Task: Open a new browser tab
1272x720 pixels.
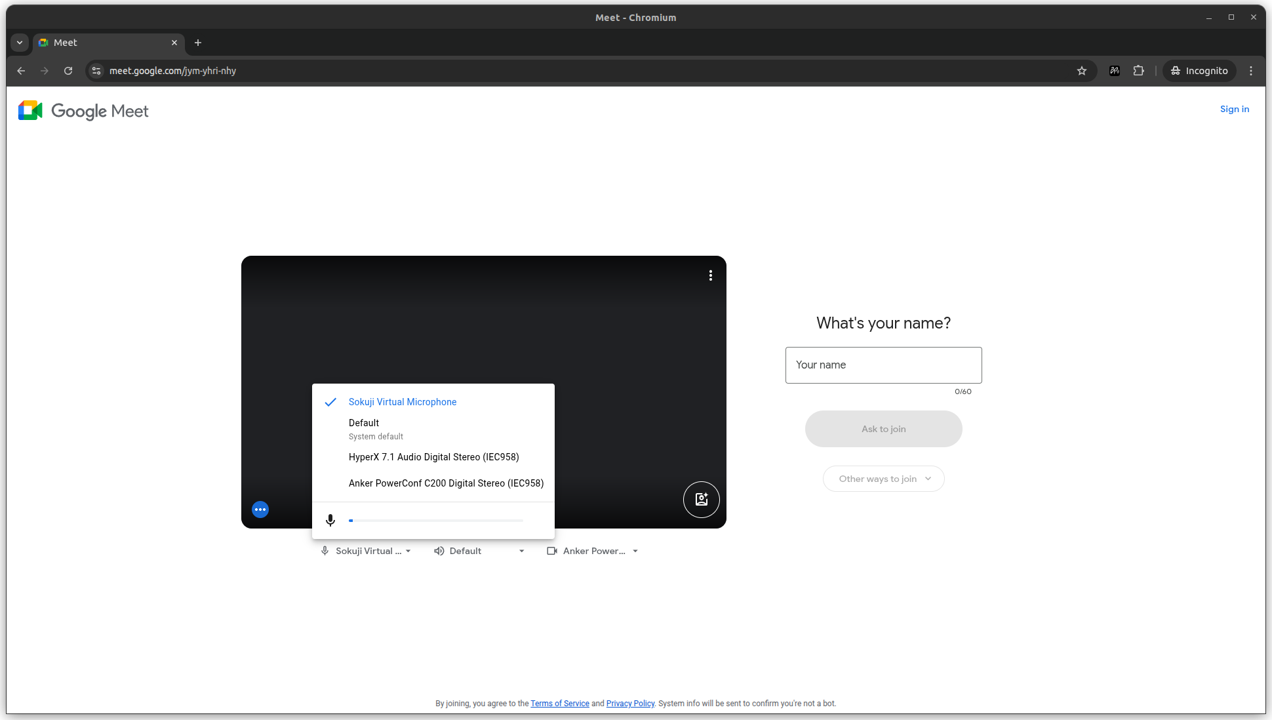Action: click(x=198, y=43)
